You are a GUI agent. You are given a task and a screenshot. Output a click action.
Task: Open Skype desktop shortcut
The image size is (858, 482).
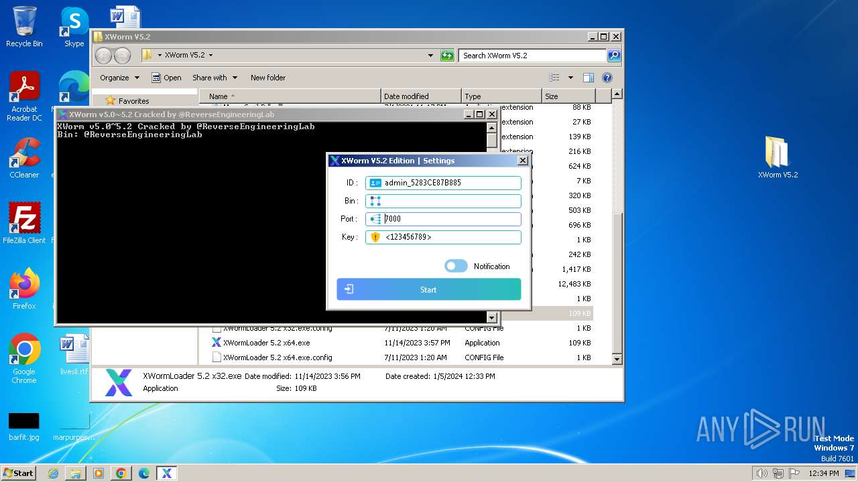[74, 27]
